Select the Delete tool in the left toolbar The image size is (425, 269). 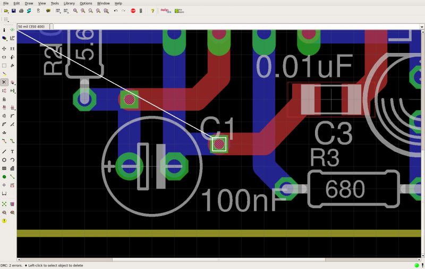tap(4, 82)
